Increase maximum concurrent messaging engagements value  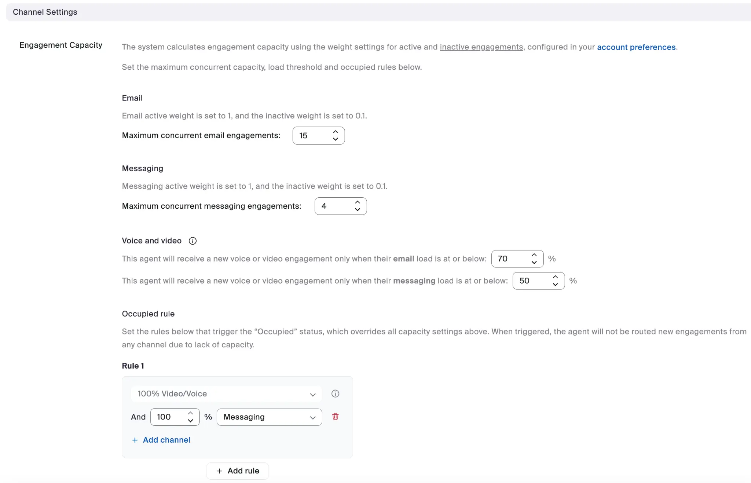(x=357, y=202)
